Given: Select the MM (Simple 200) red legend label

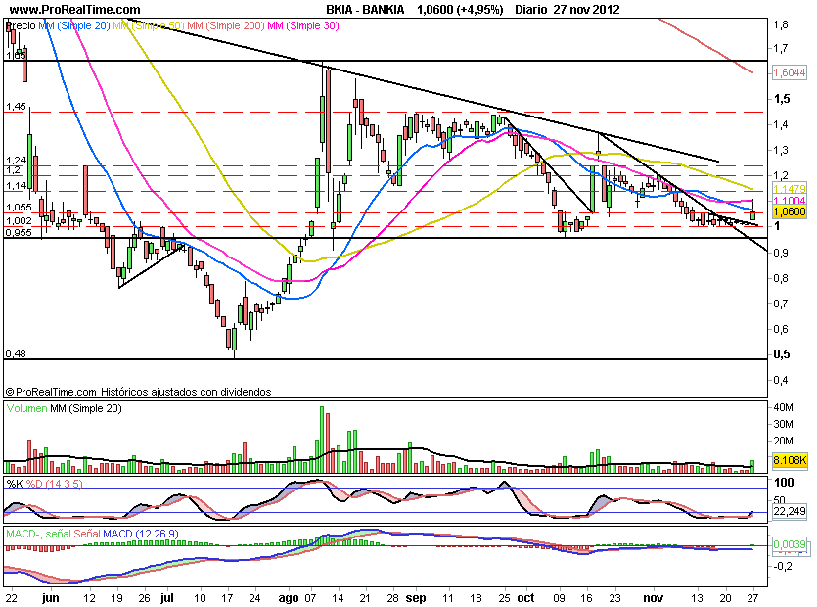Looking at the screenshot, I should (x=226, y=25).
